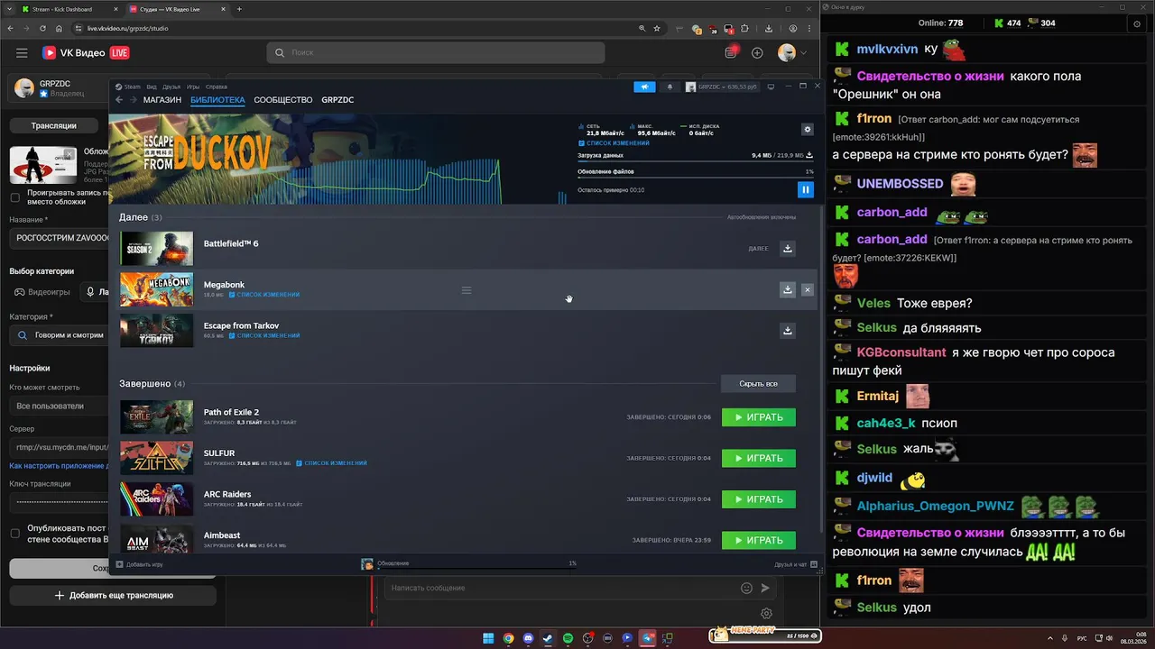
Task: Click the Add game plus icon in Steam
Action: click(x=119, y=564)
